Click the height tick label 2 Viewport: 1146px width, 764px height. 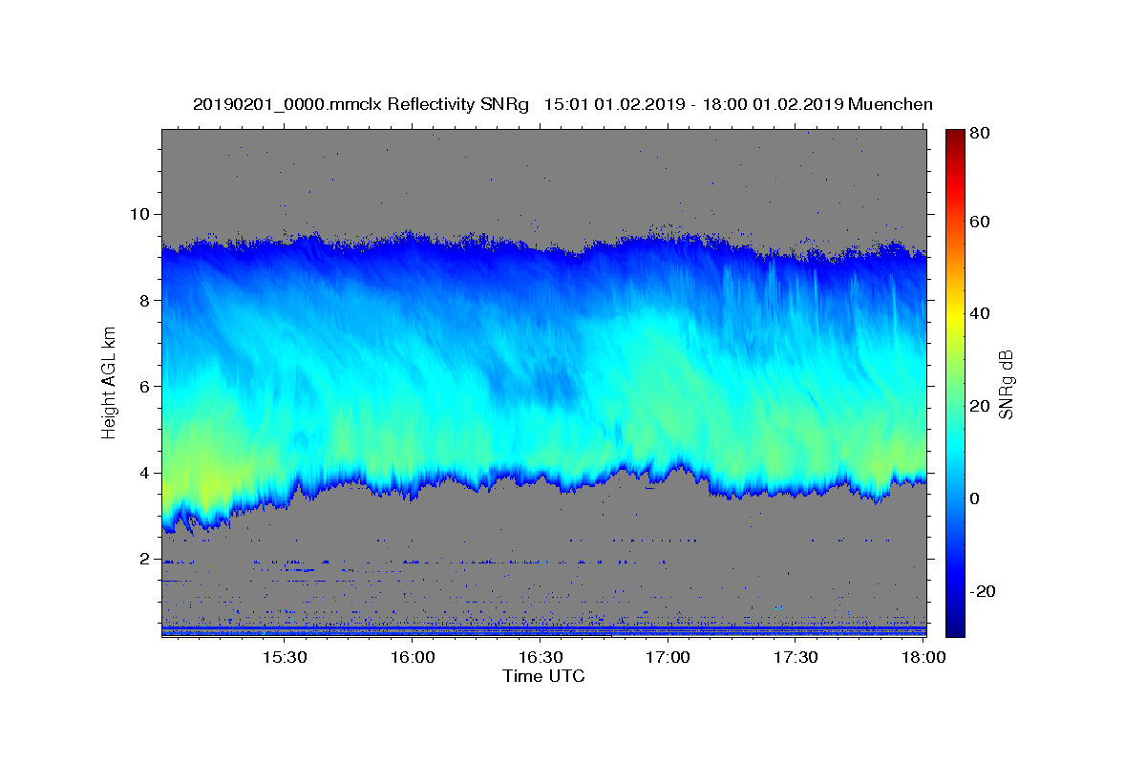coord(145,559)
